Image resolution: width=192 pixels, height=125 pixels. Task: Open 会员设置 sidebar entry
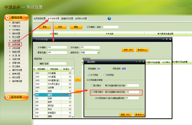pos(16,45)
